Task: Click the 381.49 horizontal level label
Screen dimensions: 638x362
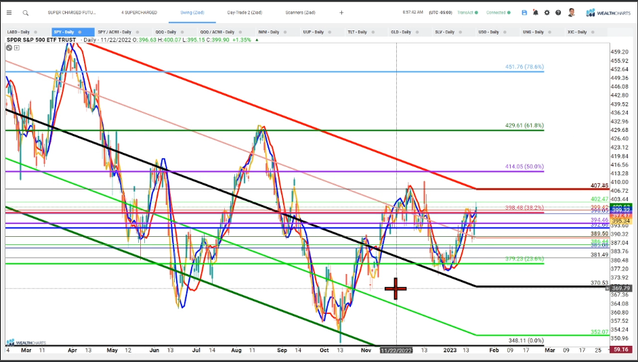Action: 599,254
